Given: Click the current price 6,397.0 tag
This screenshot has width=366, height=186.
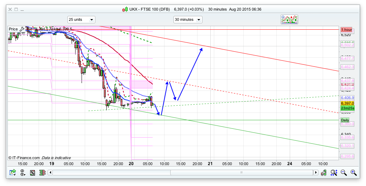Looking at the screenshot, I should tap(347, 103).
